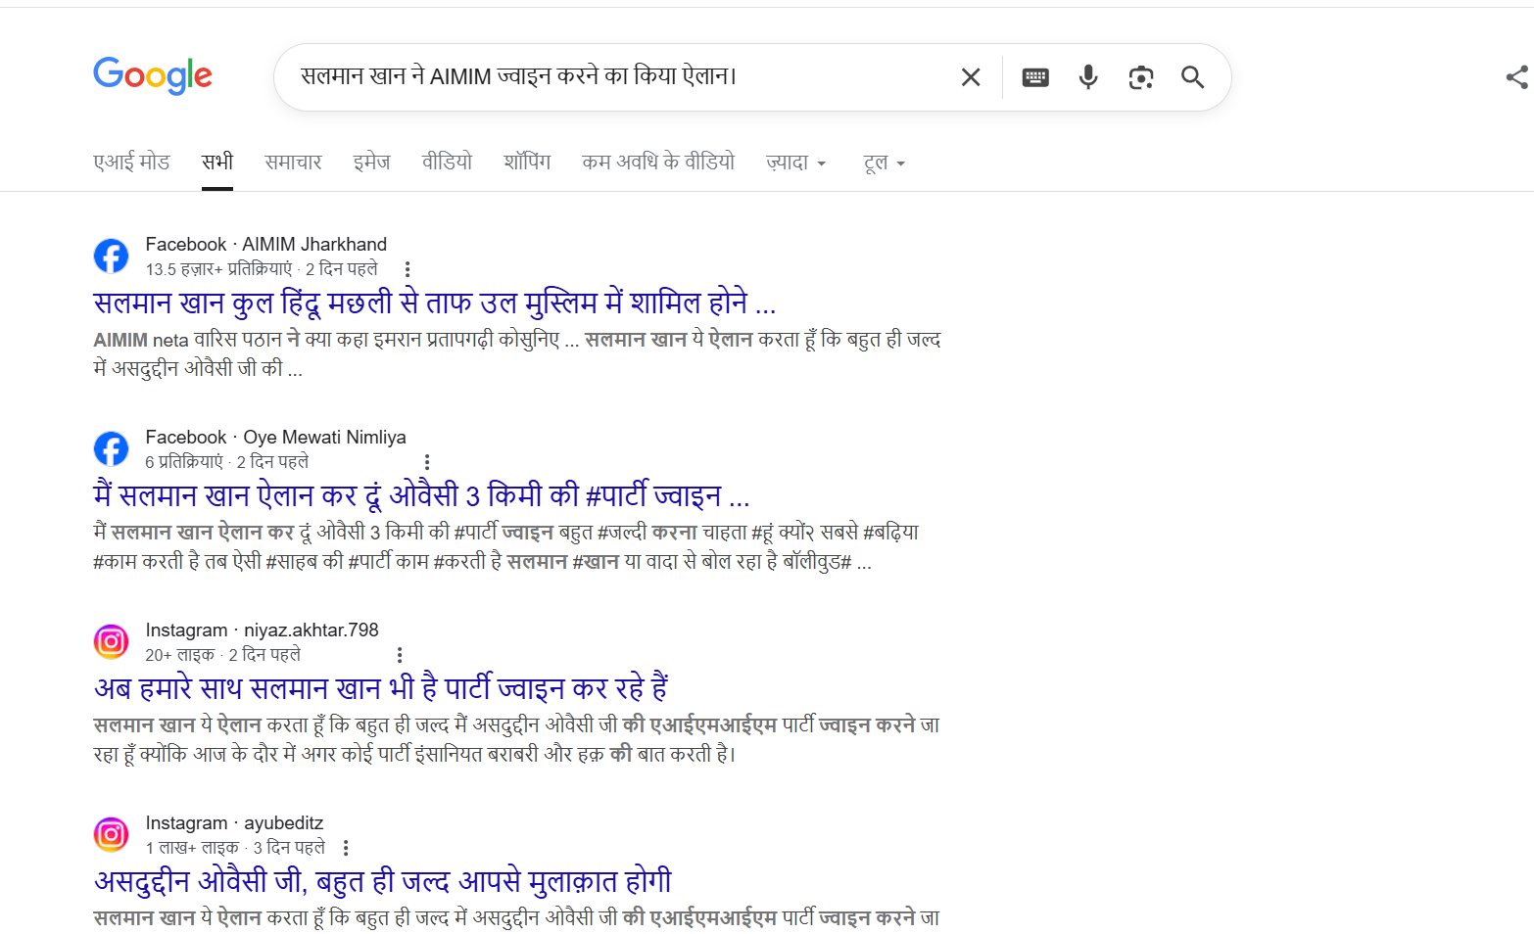Open the समाचार tab

[x=293, y=162]
